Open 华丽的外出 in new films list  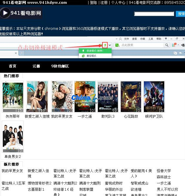click(114, 189)
